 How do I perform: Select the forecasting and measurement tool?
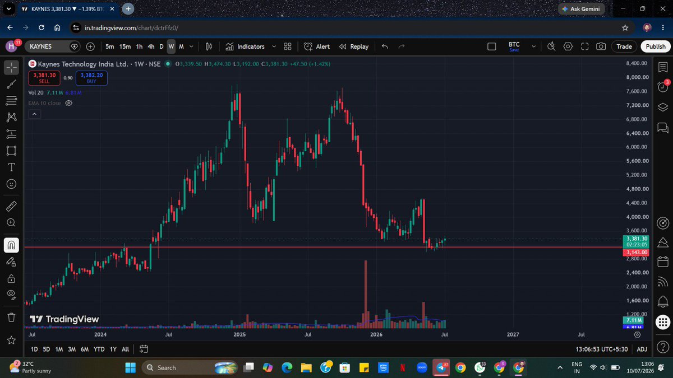point(11,134)
